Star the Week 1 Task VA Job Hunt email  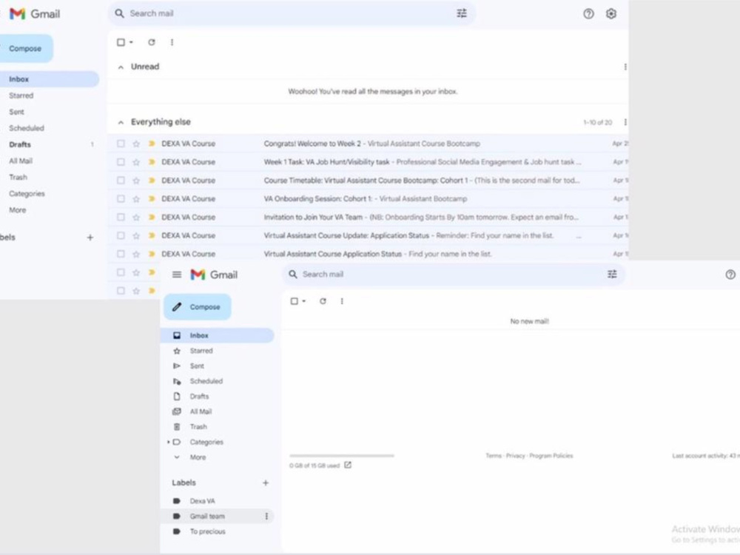[x=136, y=162]
